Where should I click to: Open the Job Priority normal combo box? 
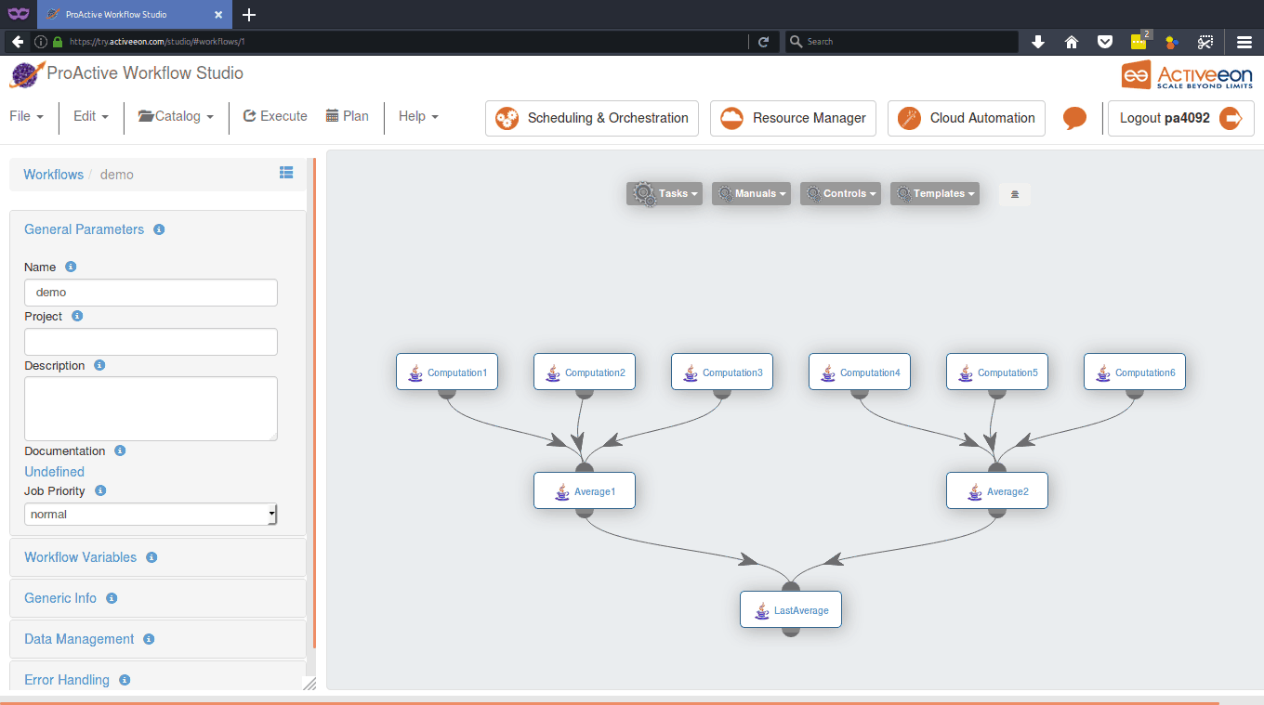[x=151, y=514]
